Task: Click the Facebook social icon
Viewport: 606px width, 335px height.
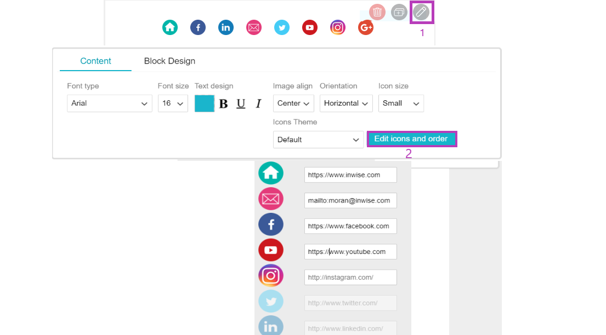Action: tap(198, 27)
